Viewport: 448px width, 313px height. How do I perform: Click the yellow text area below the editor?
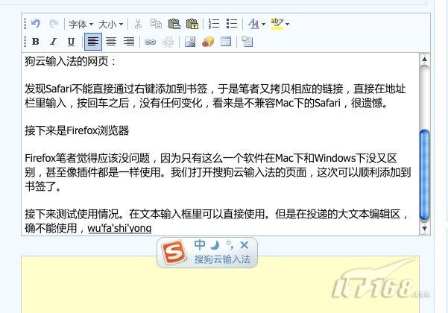pyautogui.click(x=220, y=285)
